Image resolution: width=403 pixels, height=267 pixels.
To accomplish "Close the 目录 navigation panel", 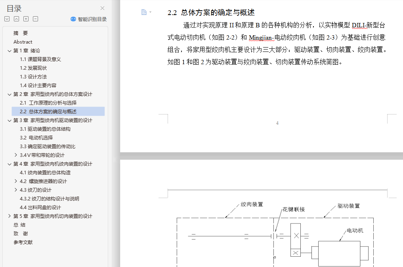I will (102, 8).
